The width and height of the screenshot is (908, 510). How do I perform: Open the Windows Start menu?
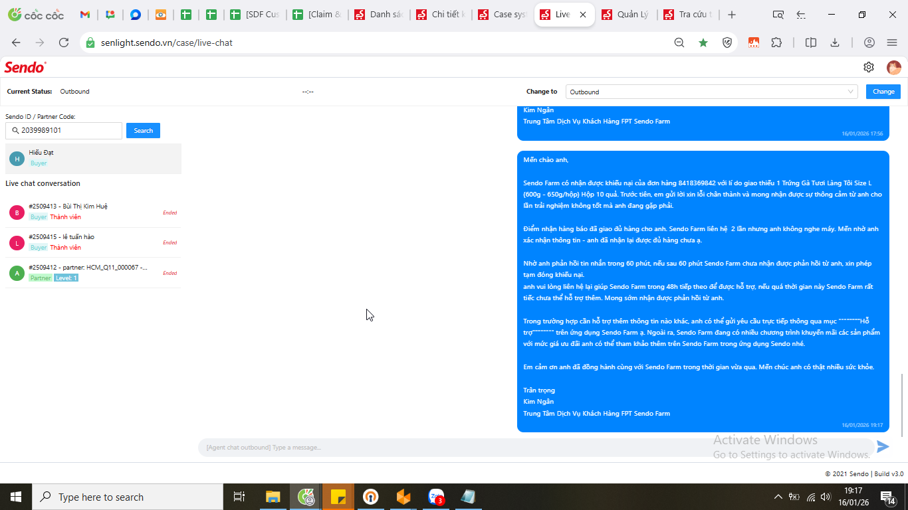coord(16,497)
